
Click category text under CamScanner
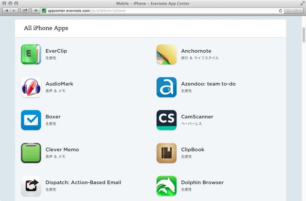click(x=191, y=123)
